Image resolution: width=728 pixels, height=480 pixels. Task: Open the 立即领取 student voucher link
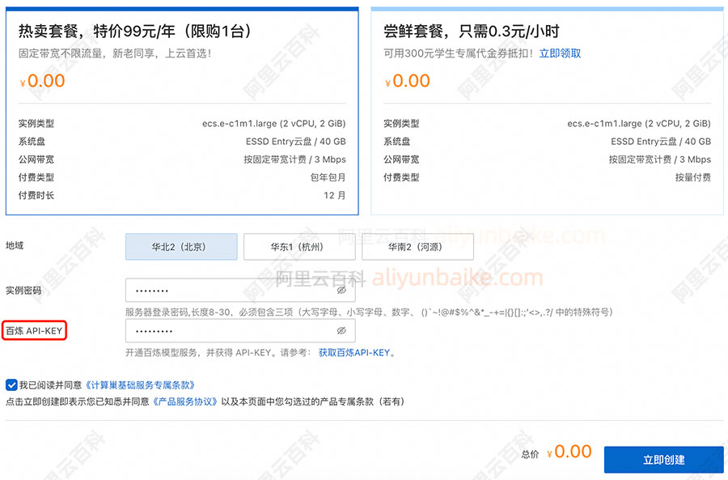[x=560, y=53]
